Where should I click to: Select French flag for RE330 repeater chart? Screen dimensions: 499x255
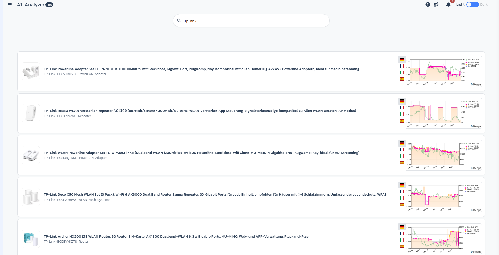point(402,108)
